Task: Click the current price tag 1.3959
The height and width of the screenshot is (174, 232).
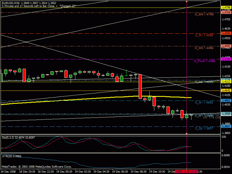Action: pyautogui.click(x=226, y=114)
